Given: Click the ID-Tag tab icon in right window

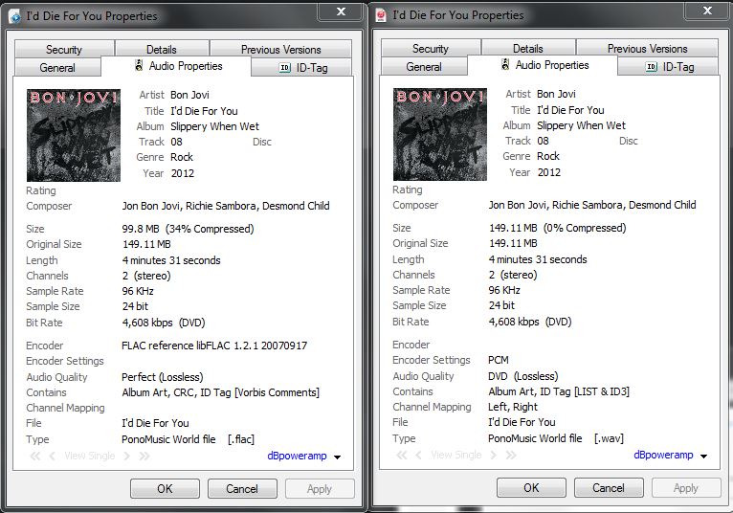Looking at the screenshot, I should pyautogui.click(x=652, y=67).
